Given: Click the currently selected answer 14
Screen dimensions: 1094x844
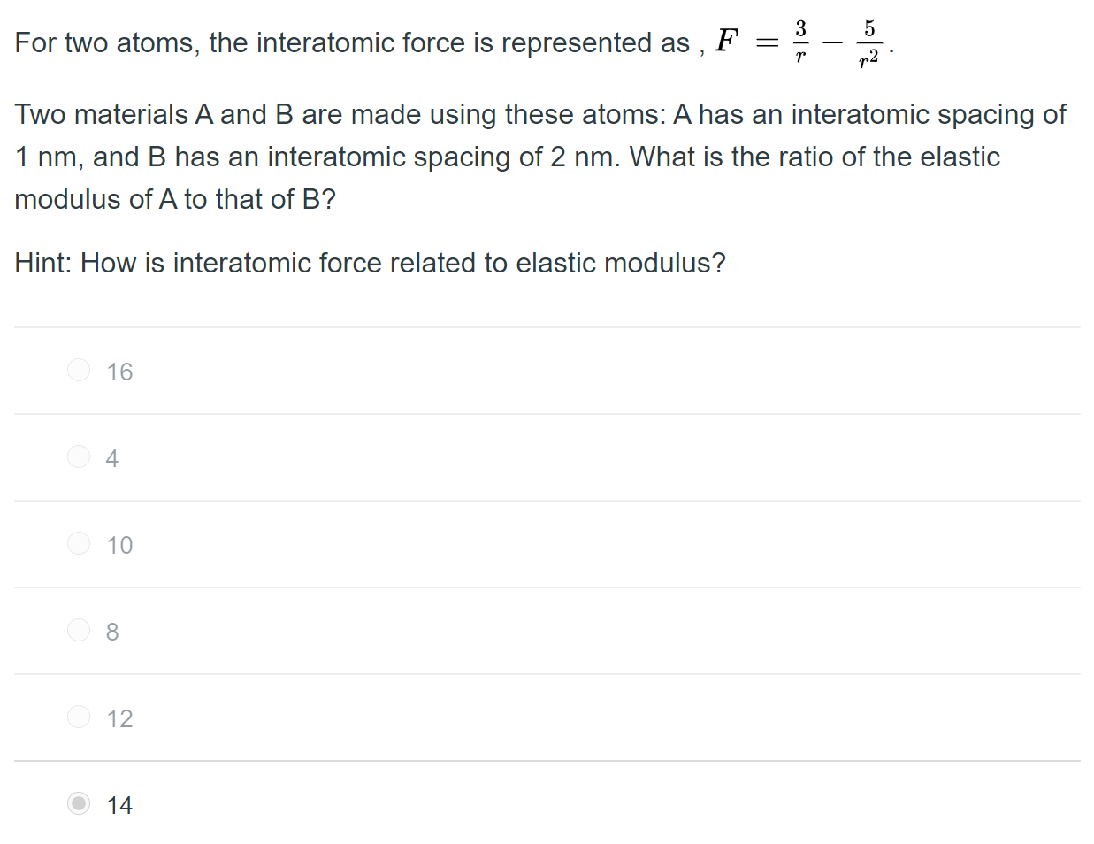Looking at the screenshot, I should (x=119, y=805).
